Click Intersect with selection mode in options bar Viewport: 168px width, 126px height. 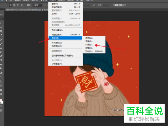22,5
